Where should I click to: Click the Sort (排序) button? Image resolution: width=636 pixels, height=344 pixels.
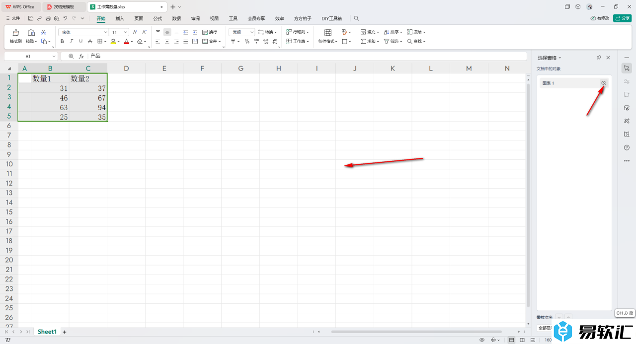pyautogui.click(x=393, y=32)
